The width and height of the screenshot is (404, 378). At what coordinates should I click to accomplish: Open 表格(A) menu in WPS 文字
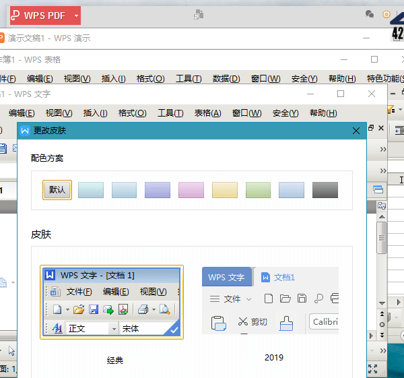point(207,113)
